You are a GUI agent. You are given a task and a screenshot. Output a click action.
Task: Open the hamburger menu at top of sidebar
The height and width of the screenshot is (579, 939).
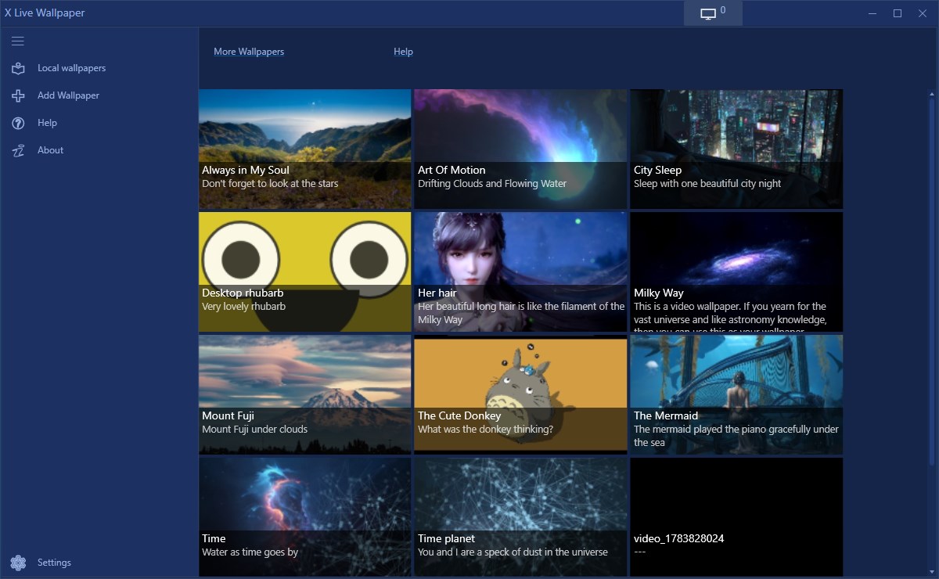pos(17,41)
